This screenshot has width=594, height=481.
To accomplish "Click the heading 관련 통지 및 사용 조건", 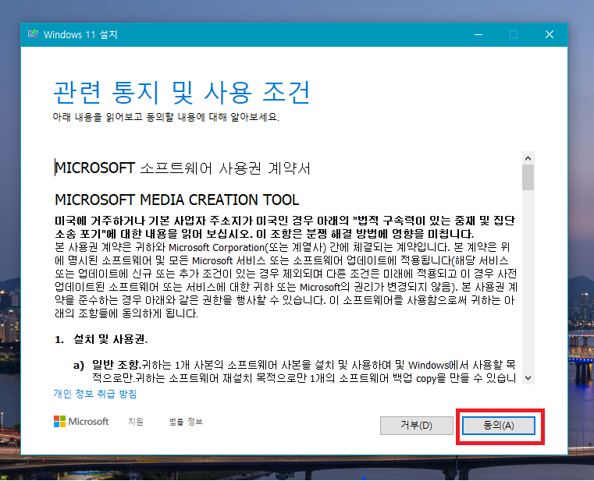I will (182, 92).
